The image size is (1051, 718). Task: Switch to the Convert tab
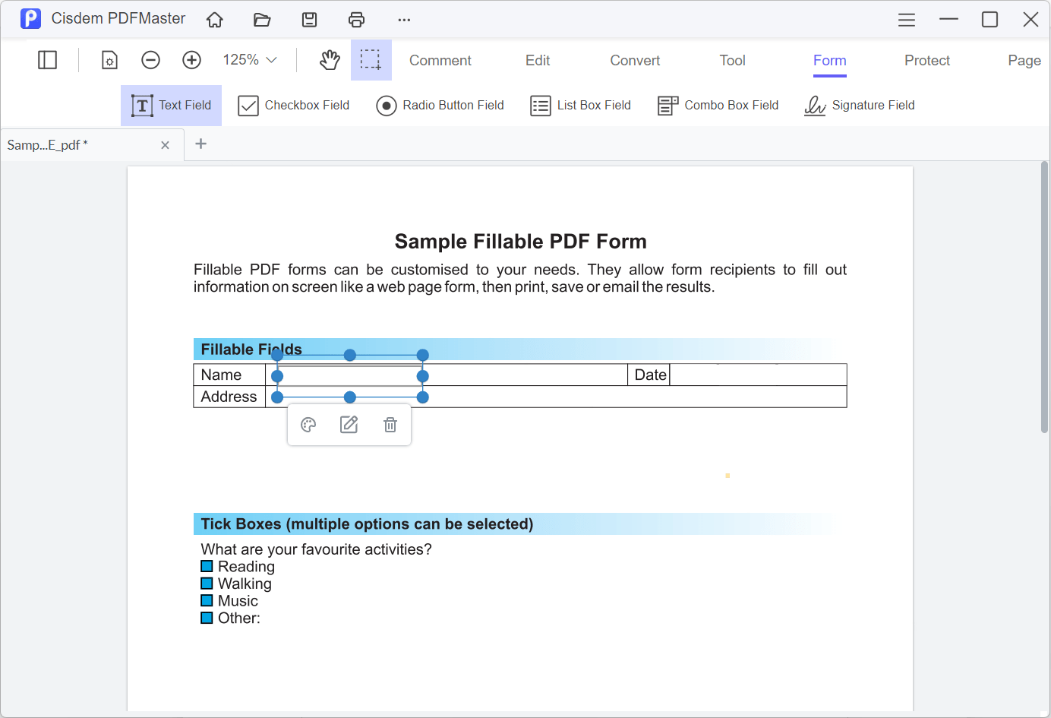pos(635,60)
